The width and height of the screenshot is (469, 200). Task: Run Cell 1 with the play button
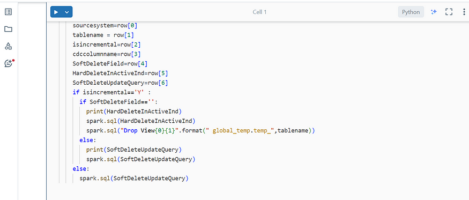click(56, 12)
